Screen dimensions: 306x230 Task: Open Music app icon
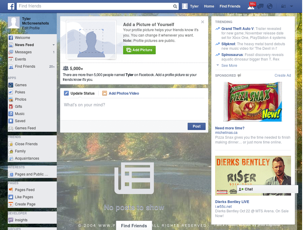tap(11, 114)
